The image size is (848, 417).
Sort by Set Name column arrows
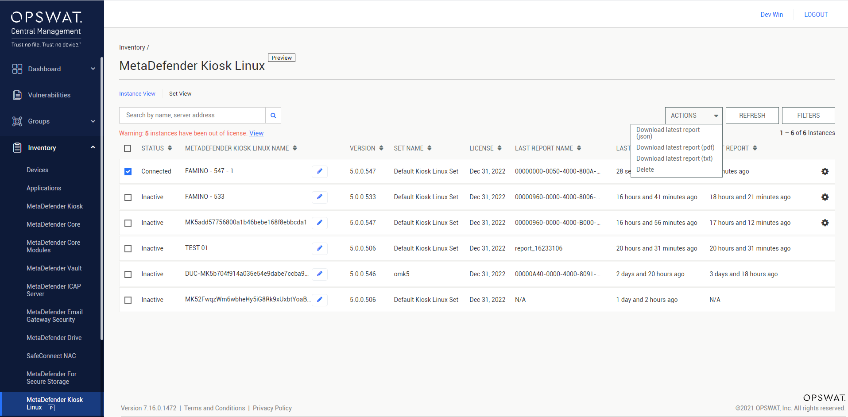430,148
